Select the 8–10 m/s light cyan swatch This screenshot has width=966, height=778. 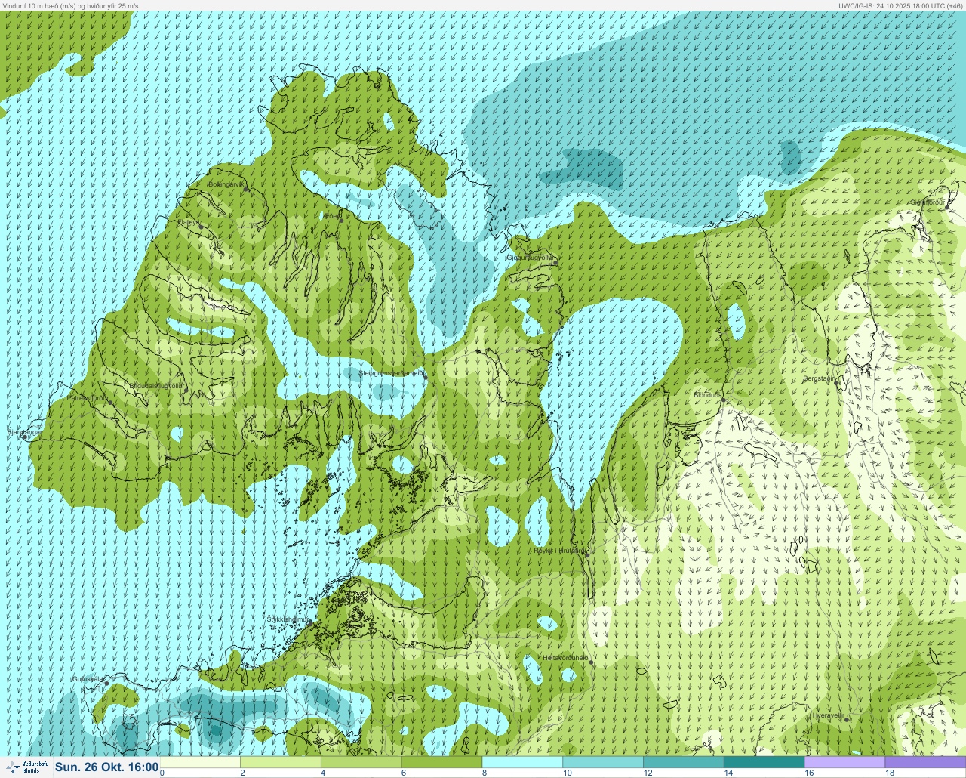click(x=522, y=762)
